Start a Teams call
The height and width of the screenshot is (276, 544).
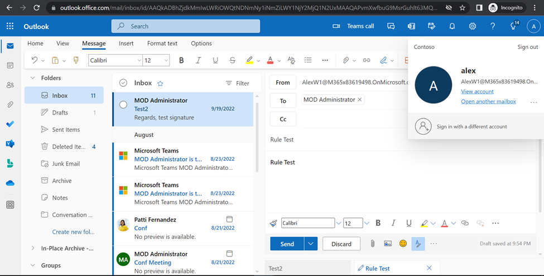point(353,26)
